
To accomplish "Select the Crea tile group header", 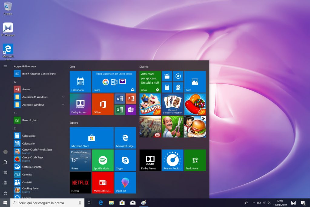I will tap(72, 67).
